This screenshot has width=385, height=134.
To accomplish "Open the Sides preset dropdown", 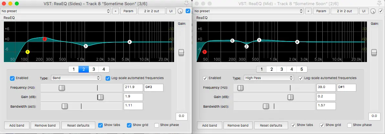I will click(56, 11).
